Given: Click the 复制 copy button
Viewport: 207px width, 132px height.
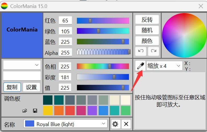Looking at the screenshot, I should pyautogui.click(x=12, y=87).
